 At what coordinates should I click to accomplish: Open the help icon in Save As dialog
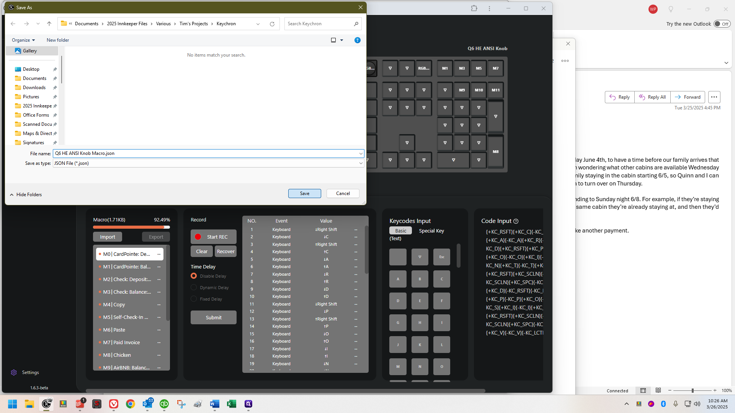[357, 40]
